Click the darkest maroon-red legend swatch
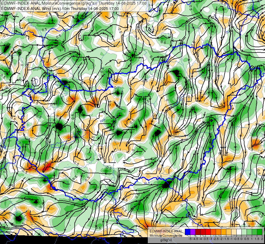The width and height of the screenshot is (265, 244). click(198, 232)
